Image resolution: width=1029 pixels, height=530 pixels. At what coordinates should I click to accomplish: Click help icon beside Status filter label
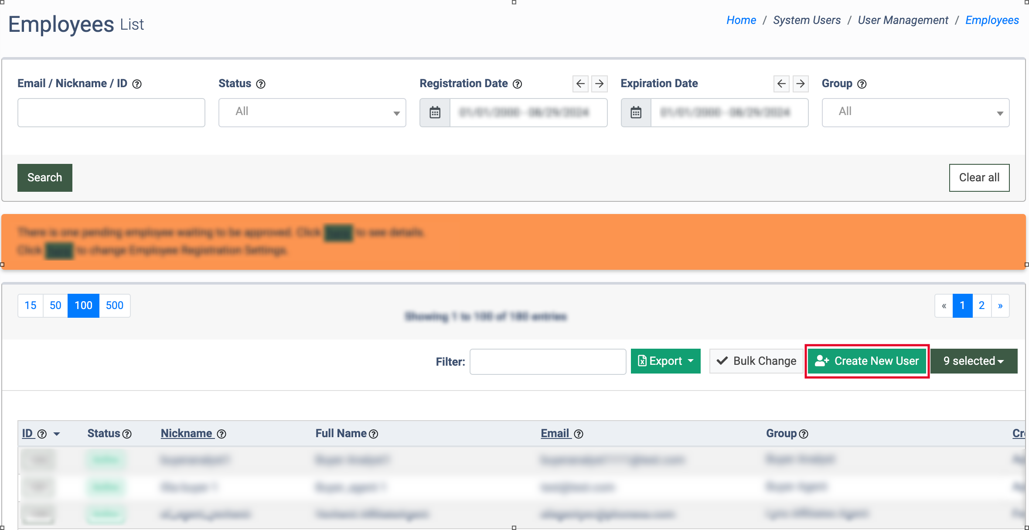tap(261, 84)
